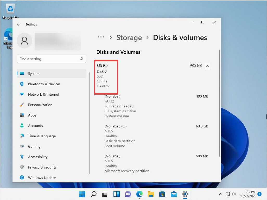Expand the breadcrumb ellipsis menu

coord(101,37)
